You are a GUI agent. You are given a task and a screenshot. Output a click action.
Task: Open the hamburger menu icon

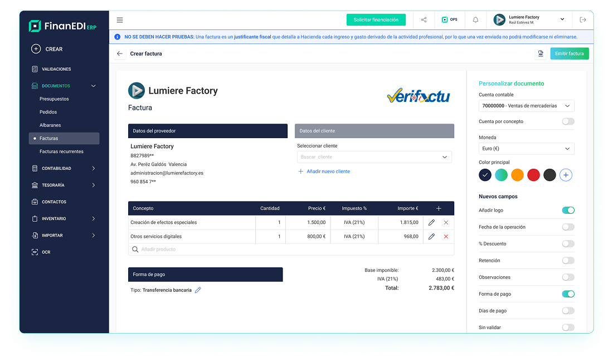(120, 20)
